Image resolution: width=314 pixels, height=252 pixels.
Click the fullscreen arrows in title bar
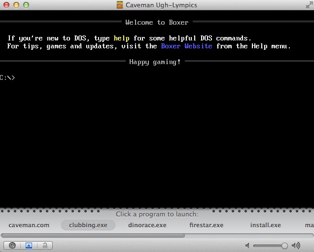click(310, 5)
